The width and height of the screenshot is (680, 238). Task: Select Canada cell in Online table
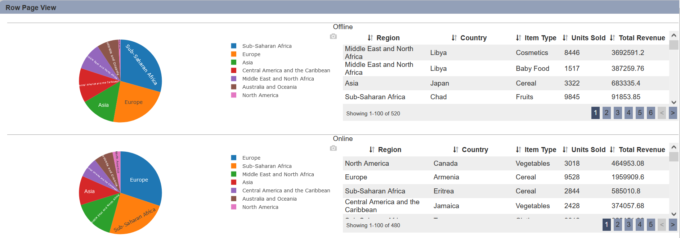446,164
